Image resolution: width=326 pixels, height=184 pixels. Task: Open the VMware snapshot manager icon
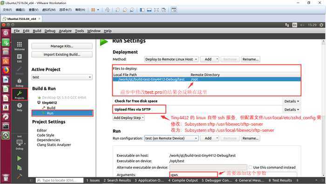pos(132,10)
